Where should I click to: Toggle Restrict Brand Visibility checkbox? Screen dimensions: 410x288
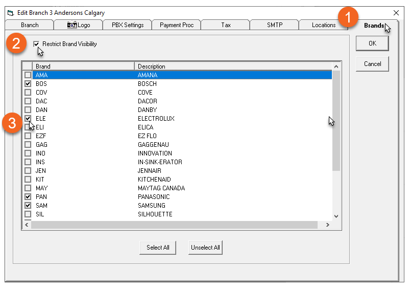click(x=36, y=44)
